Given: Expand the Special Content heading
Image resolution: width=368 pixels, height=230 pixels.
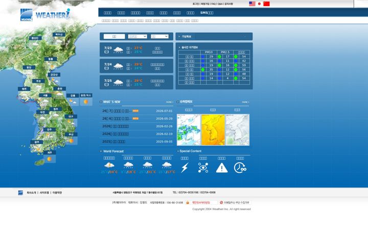Looking at the screenshot, I should coord(189,151).
